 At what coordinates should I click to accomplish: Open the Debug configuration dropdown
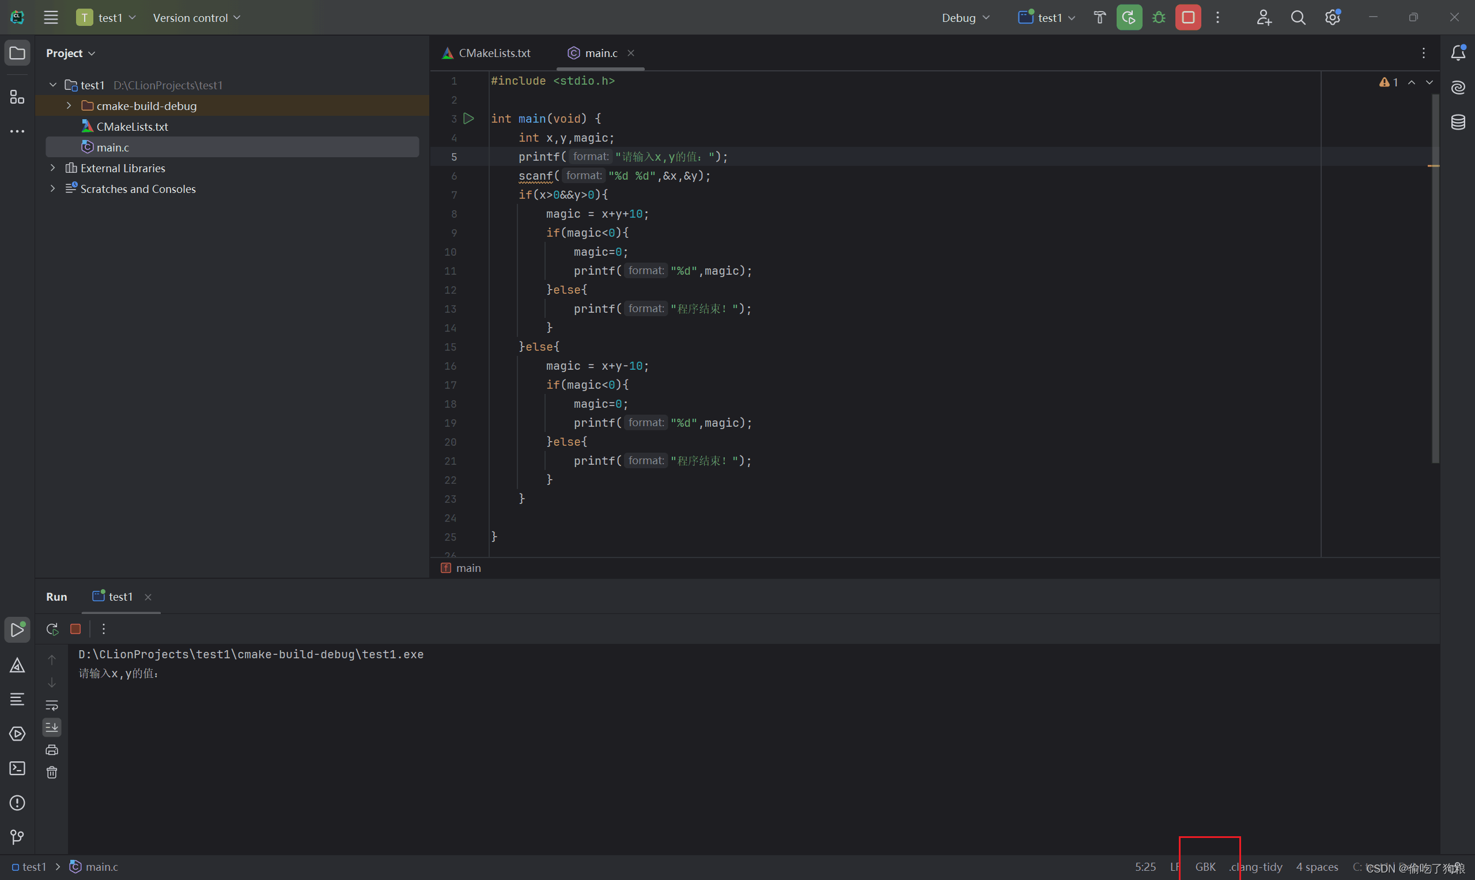tap(966, 18)
